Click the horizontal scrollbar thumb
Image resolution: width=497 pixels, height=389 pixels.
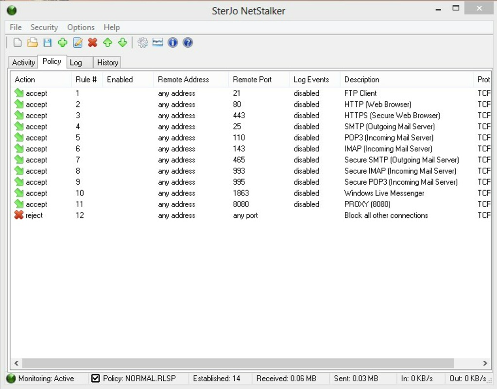point(238,363)
